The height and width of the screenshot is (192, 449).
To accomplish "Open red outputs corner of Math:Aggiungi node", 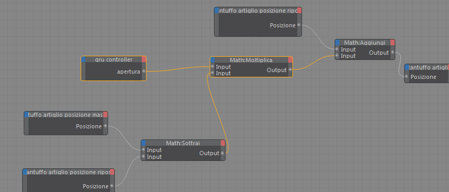I will pos(393,43).
